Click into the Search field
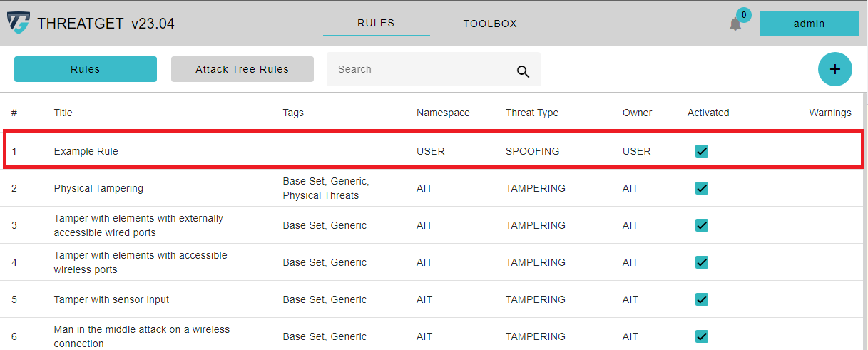Image resolution: width=868 pixels, height=350 pixels. 421,69
